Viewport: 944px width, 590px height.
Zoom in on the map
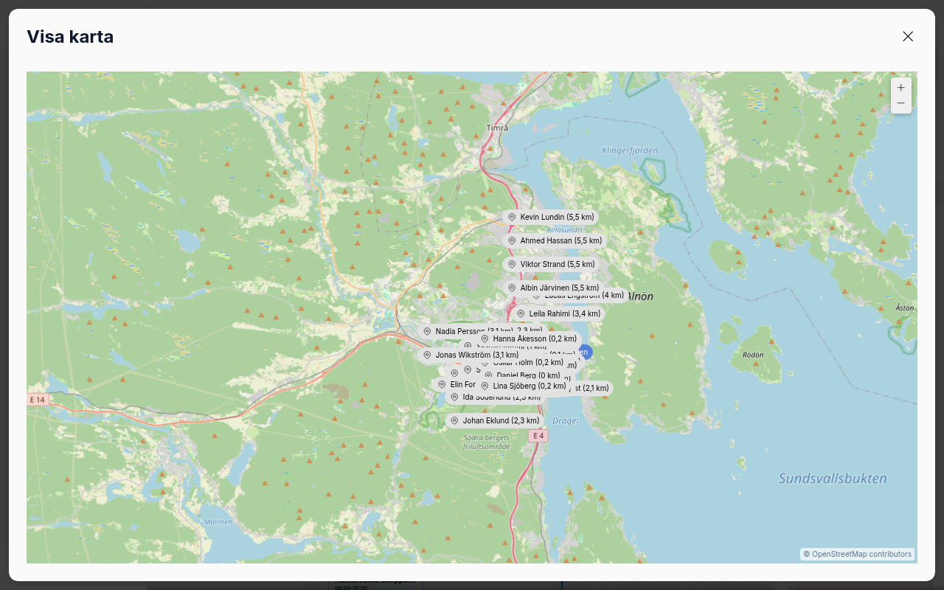click(900, 87)
